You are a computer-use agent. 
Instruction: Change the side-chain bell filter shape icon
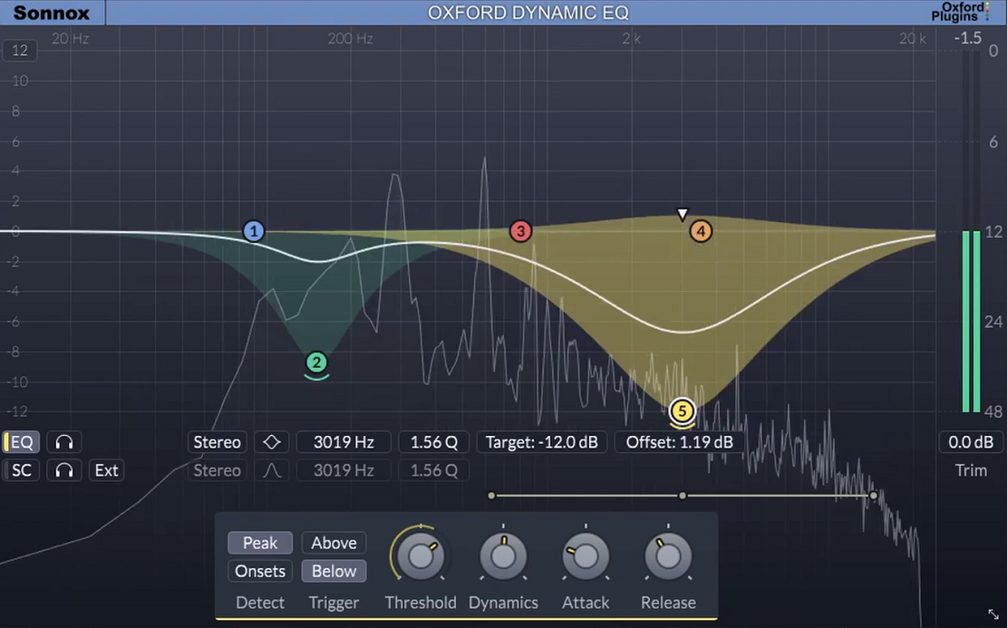click(272, 470)
